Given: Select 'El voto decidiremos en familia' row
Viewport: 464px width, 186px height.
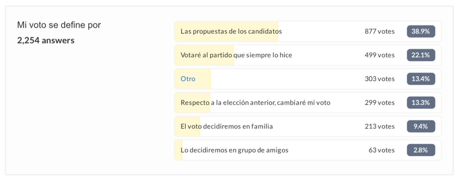Looking at the screenshot, I should point(308,126).
